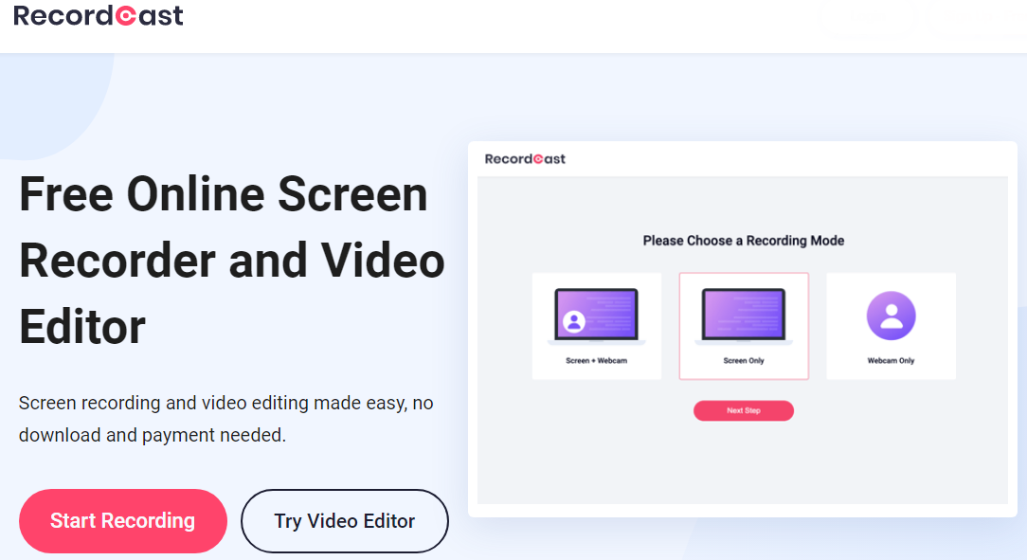
Task: Click the RecordCast logo in the header
Action: pyautogui.click(x=99, y=16)
